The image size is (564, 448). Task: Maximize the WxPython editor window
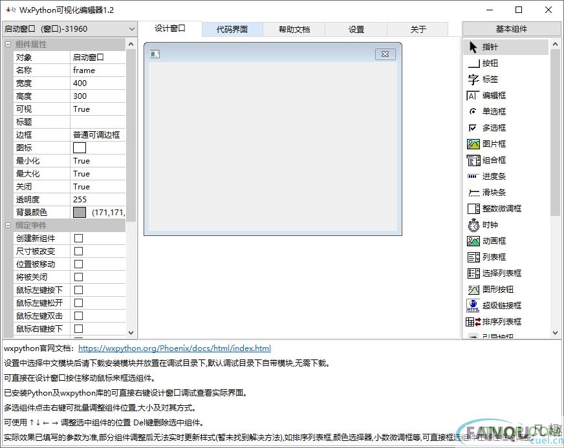pos(519,10)
